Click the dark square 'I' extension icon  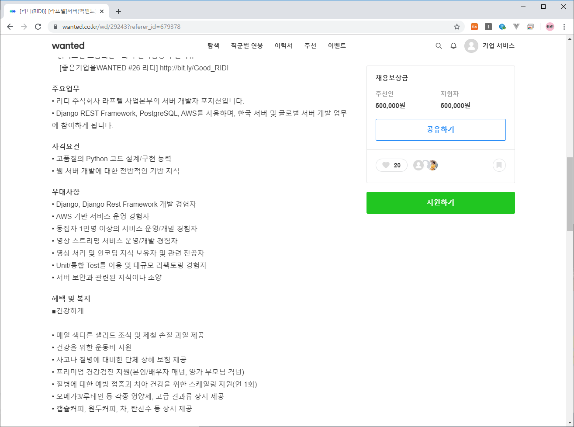pyautogui.click(x=488, y=27)
